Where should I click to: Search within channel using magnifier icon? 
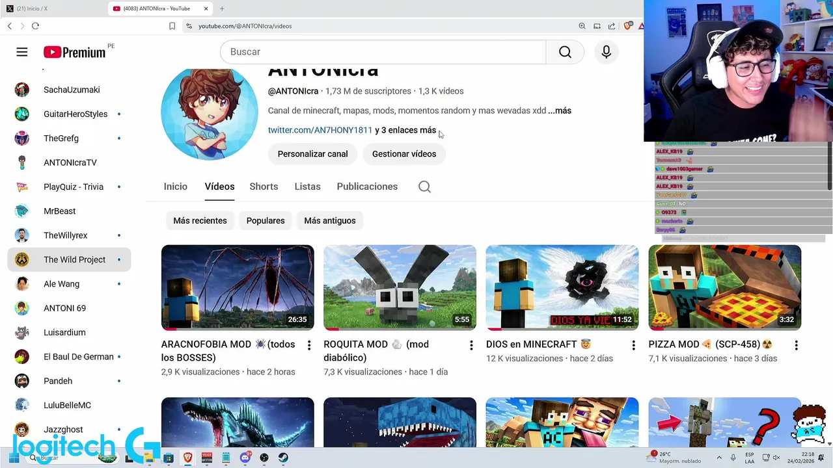pyautogui.click(x=424, y=187)
